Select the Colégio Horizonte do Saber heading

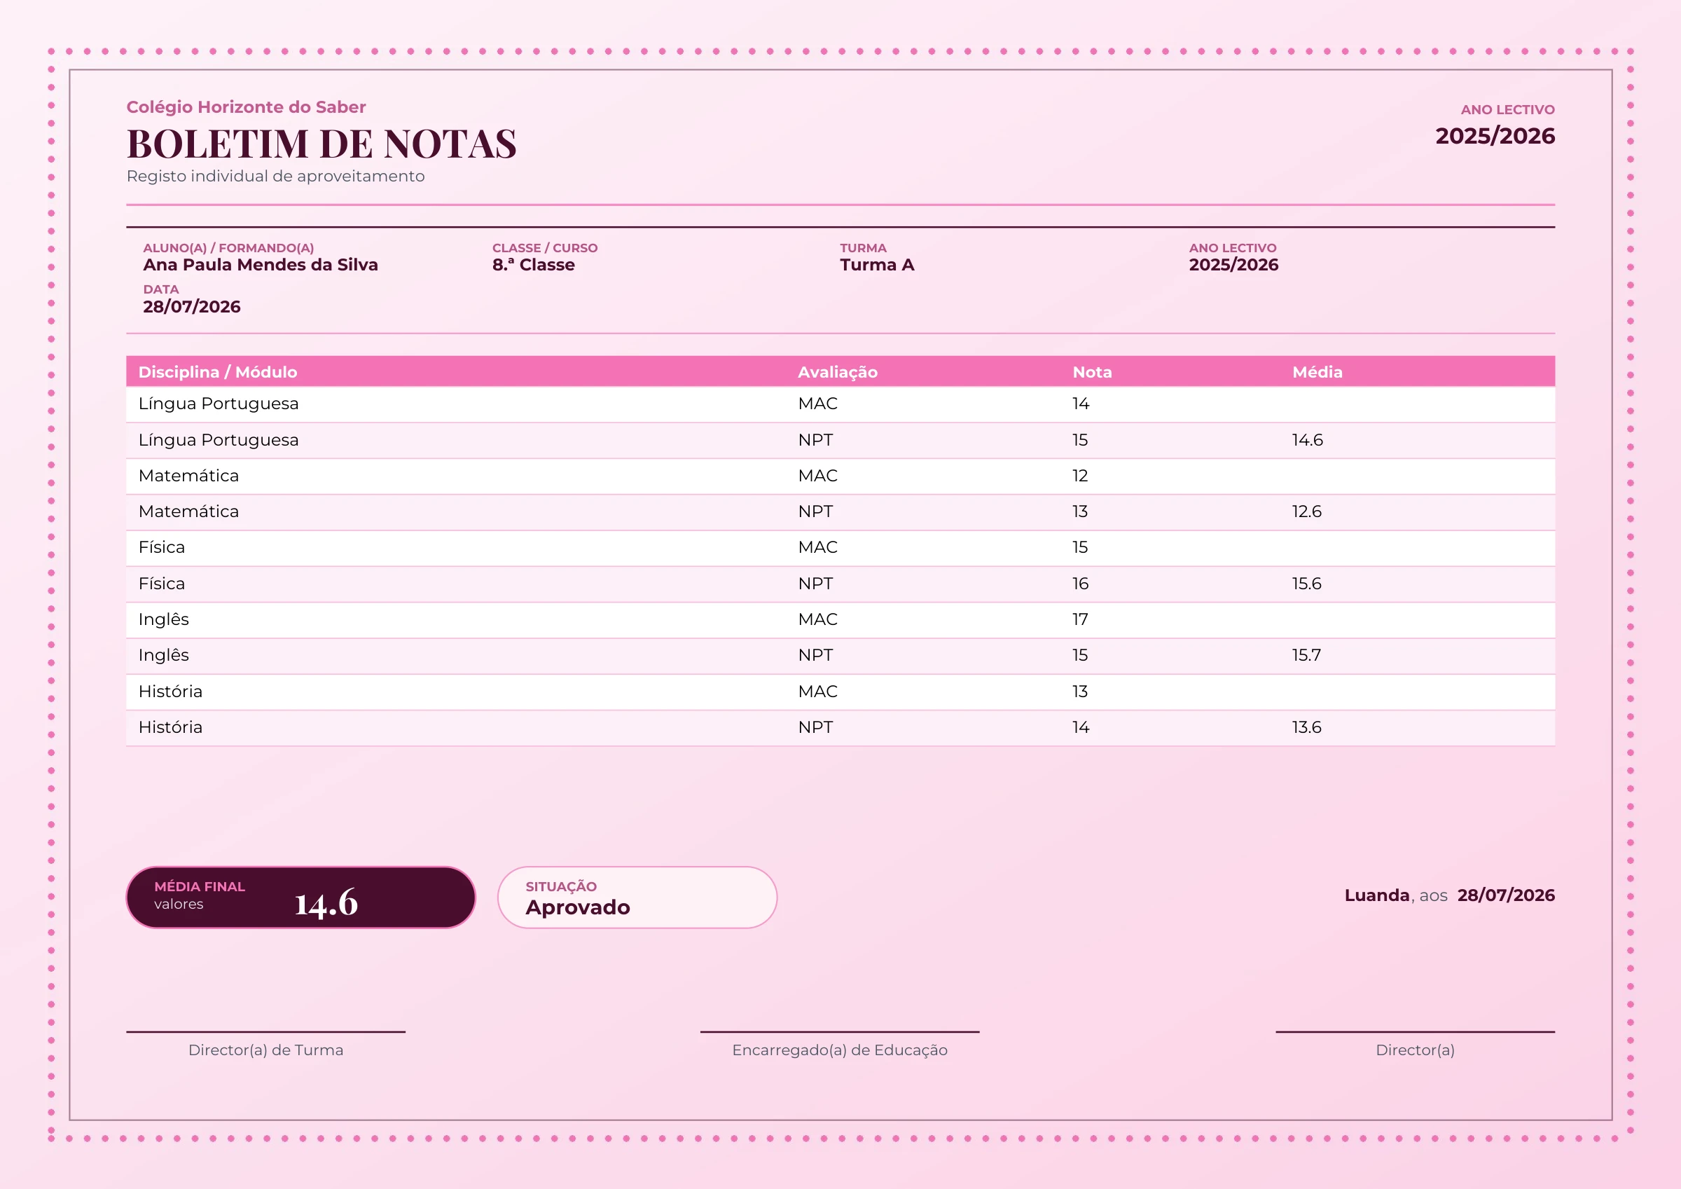246,107
